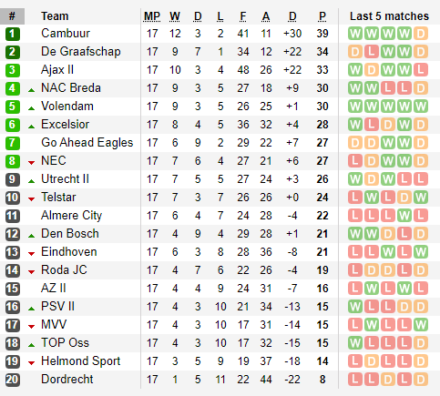Click Ajax II's last L result badge
Viewport: 440px width, 396px height.
(421, 70)
